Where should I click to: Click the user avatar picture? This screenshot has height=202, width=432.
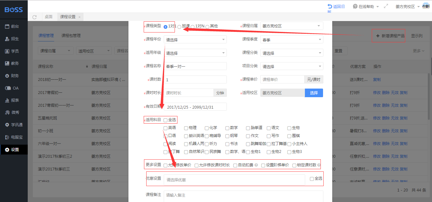(426, 6)
